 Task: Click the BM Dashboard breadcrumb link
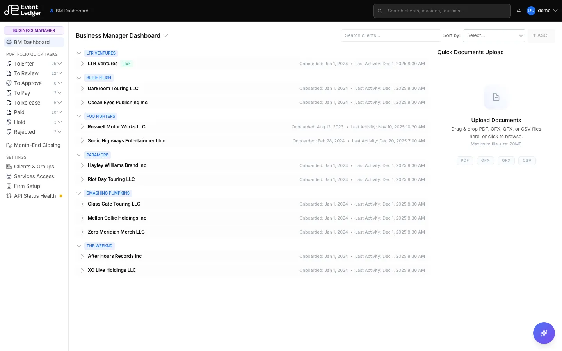(x=72, y=11)
